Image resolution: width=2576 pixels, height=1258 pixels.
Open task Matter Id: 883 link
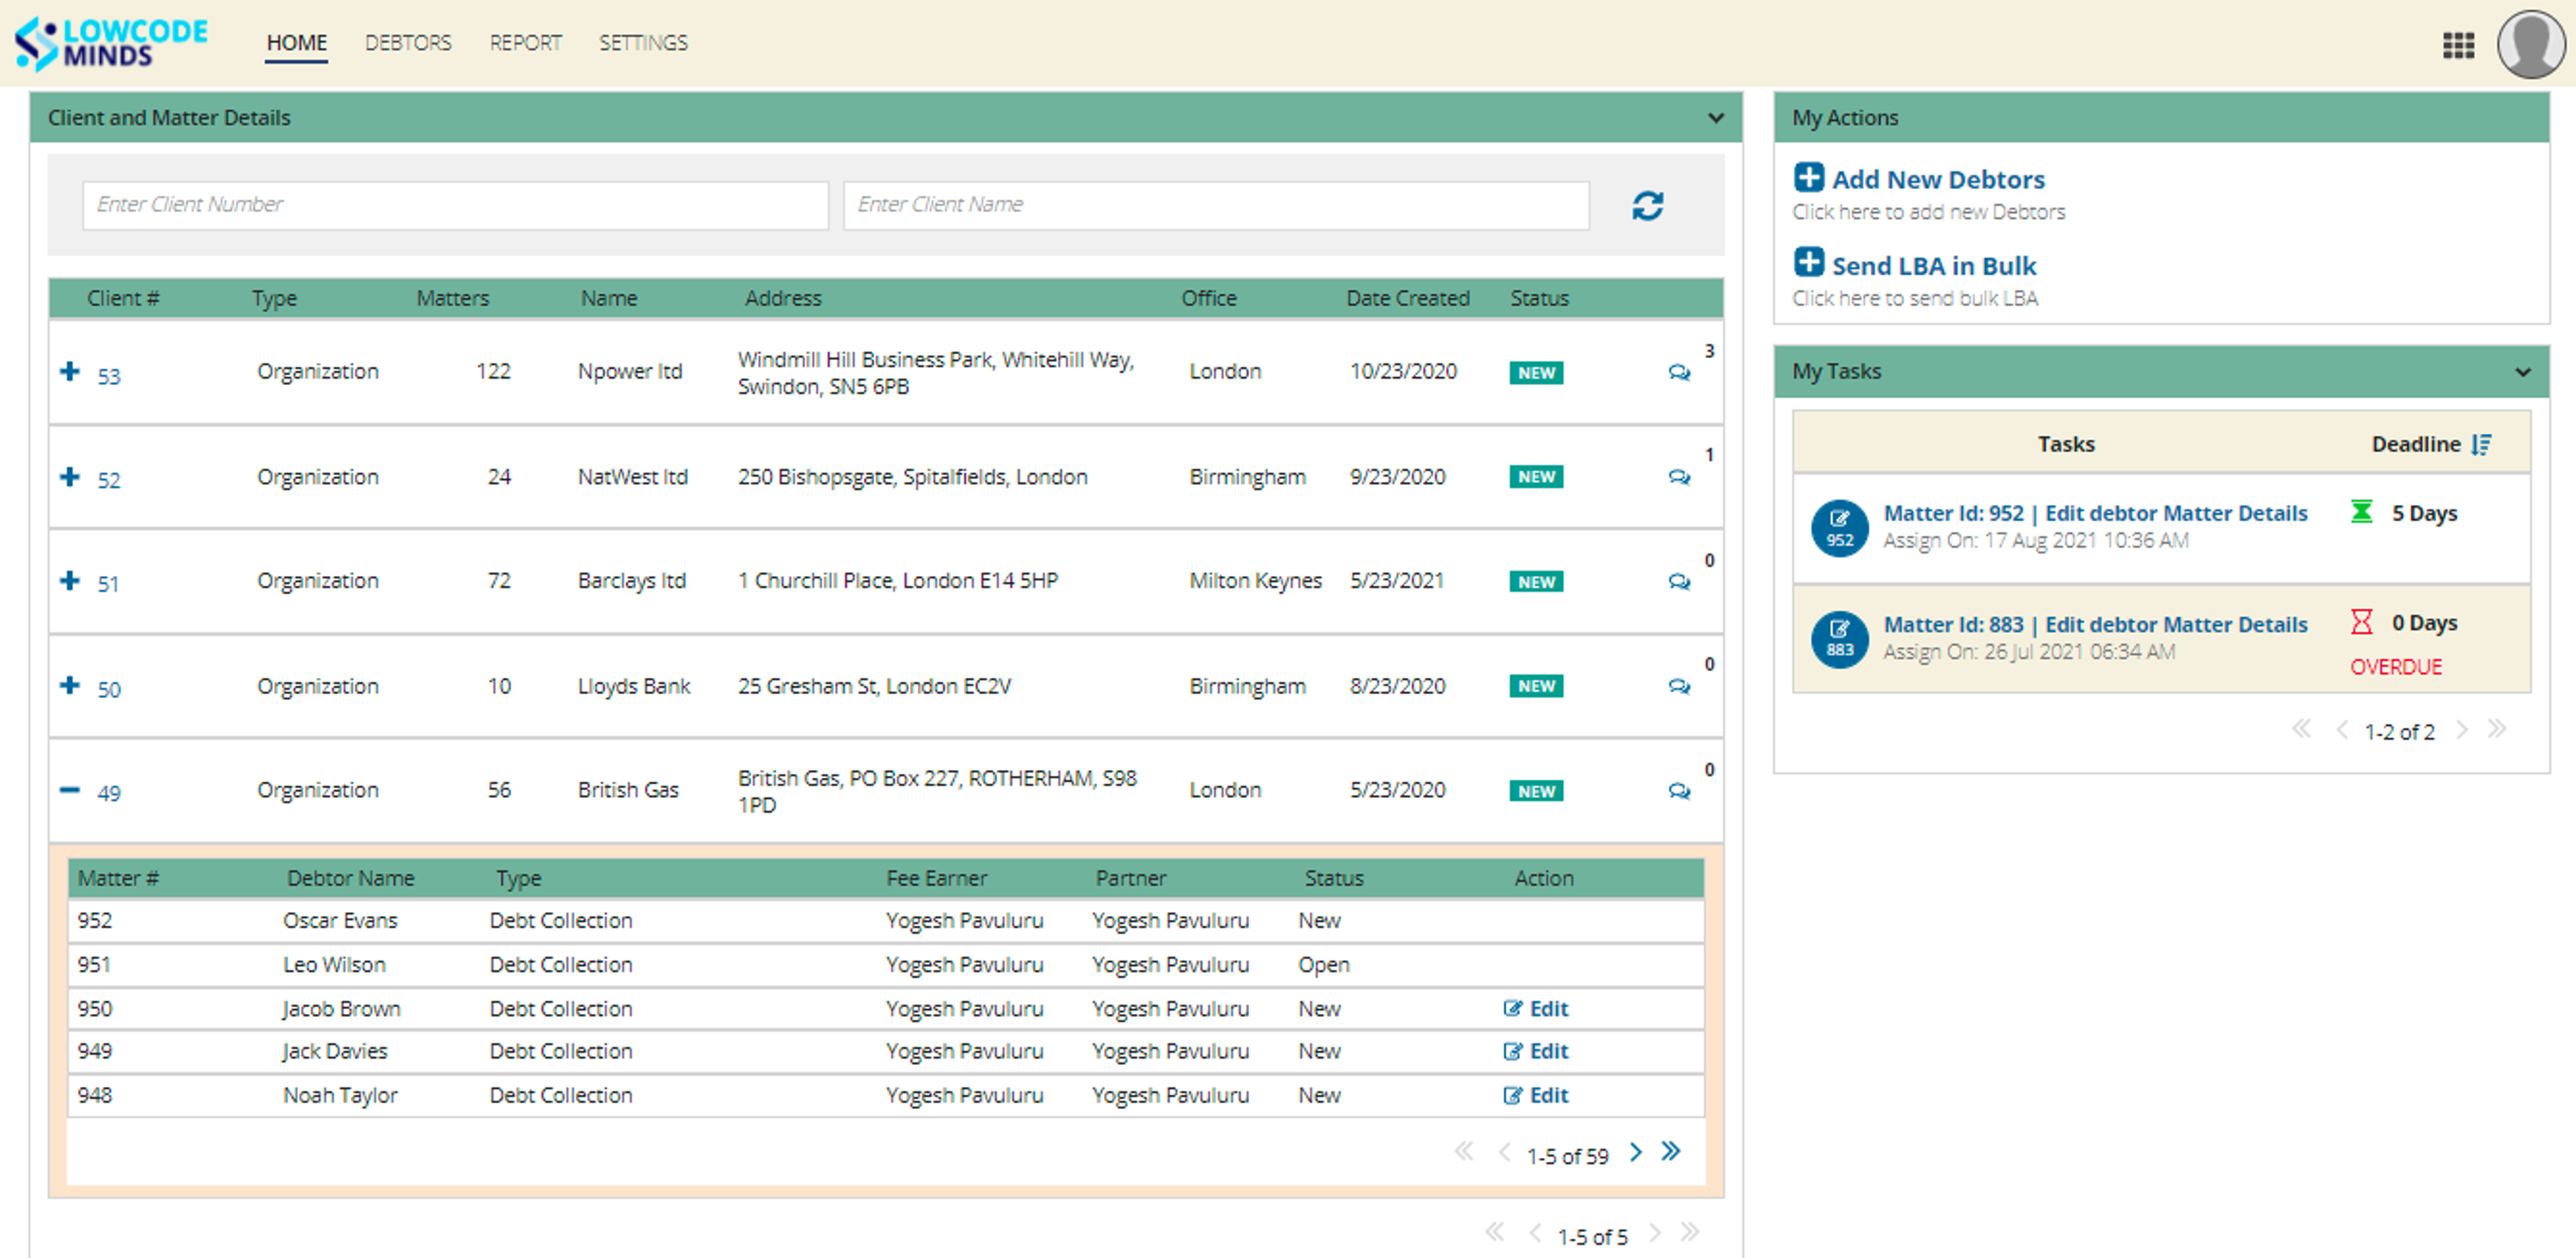coord(2095,625)
